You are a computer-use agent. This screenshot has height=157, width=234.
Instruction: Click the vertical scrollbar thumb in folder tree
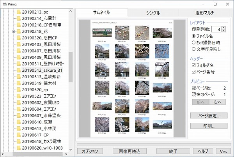click(71, 67)
